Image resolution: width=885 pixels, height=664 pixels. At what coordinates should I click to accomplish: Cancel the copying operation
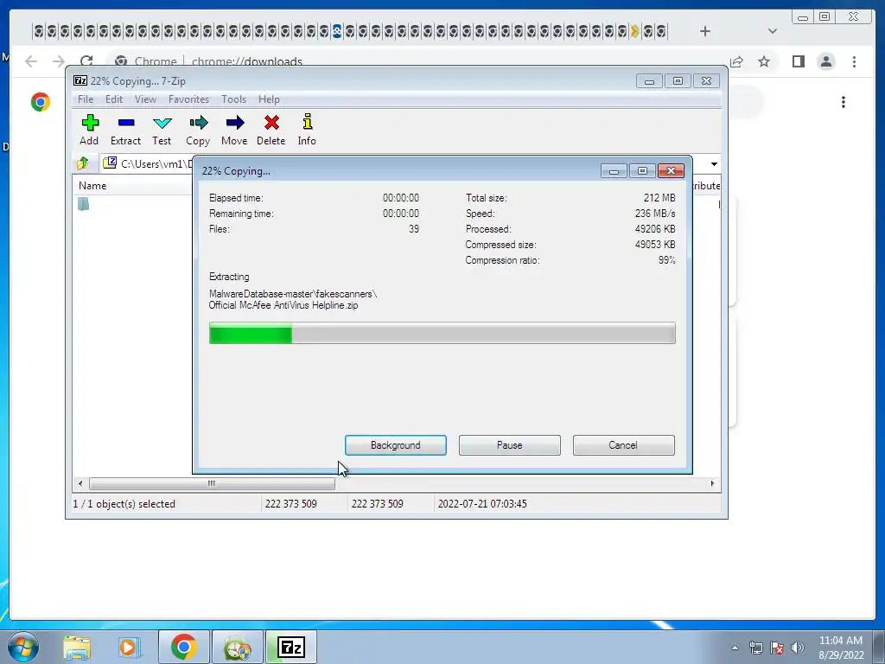(x=623, y=445)
